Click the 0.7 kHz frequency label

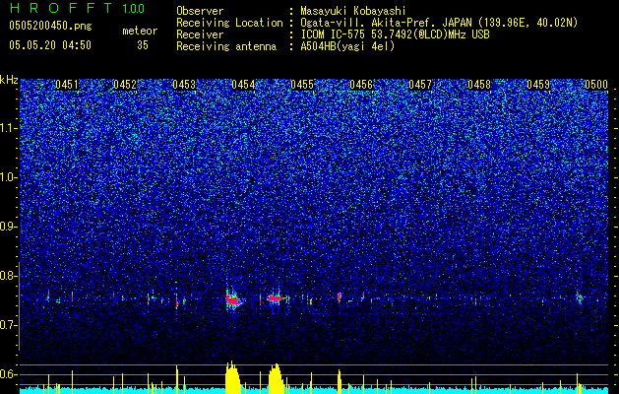click(x=8, y=325)
